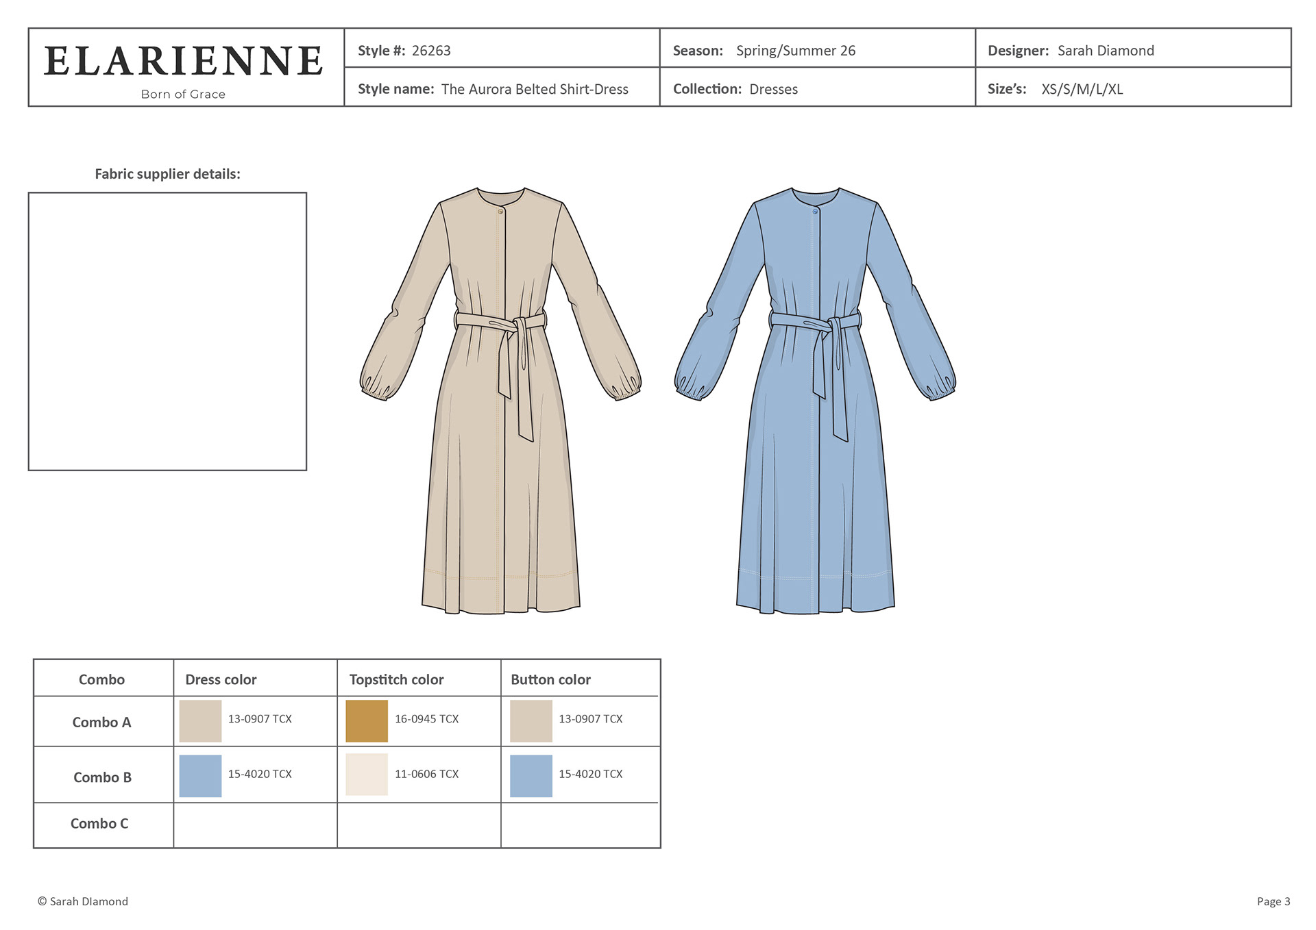
Task: Pick the blue Combo B dress swatch
Action: tap(200, 776)
